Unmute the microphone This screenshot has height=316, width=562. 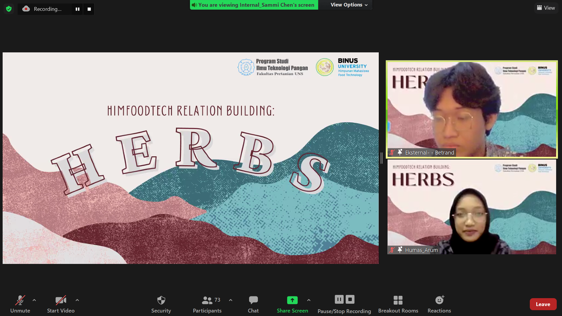[x=20, y=304]
